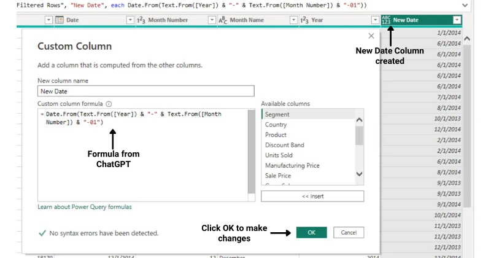
Task: Open the Date column filter dropdown
Action: coord(130,20)
